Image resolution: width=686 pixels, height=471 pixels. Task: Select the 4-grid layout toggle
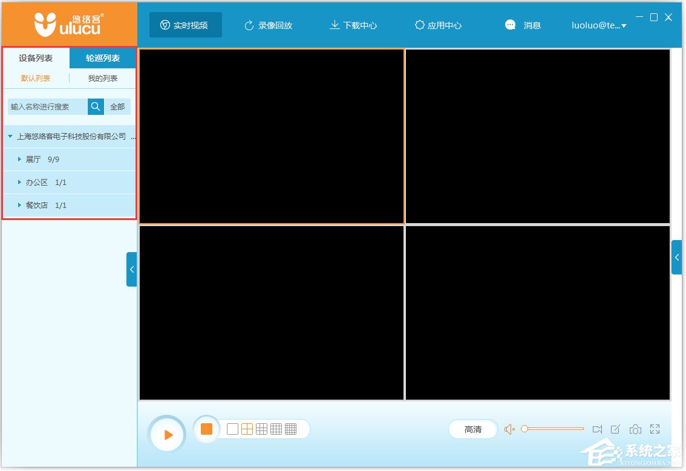[246, 429]
